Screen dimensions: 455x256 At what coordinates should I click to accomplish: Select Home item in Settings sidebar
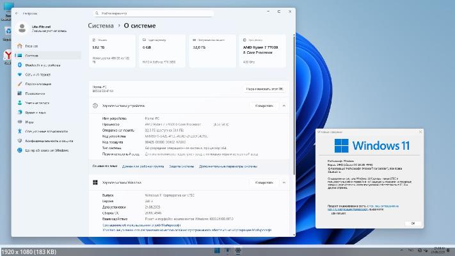pos(32,46)
